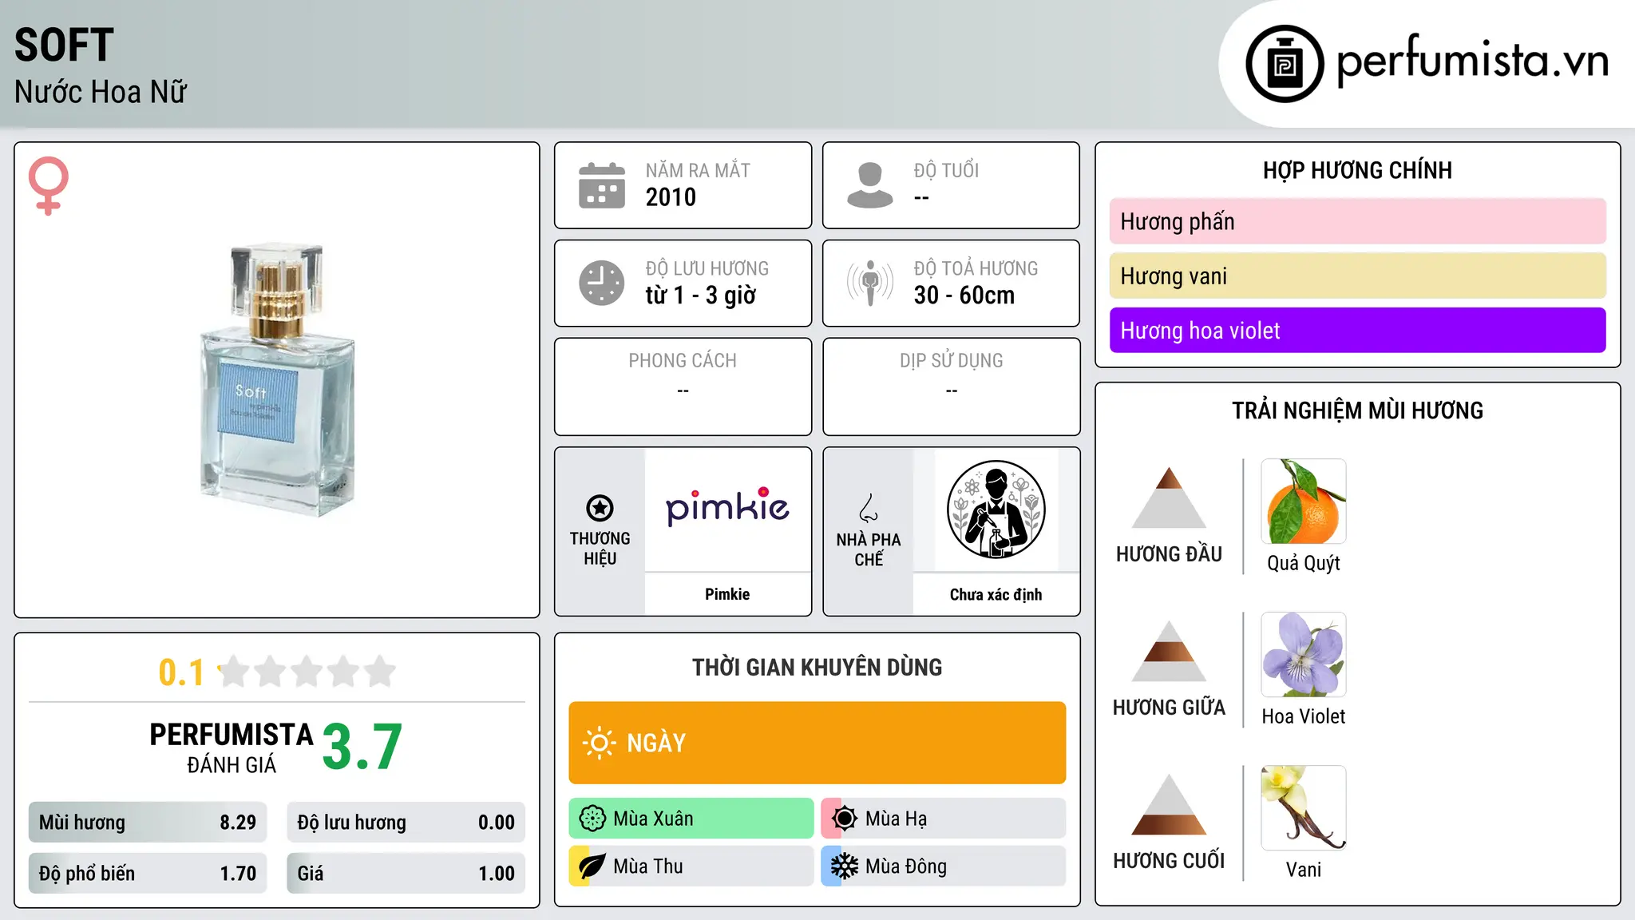Click the Độ phổ biến 1.70 score bar
This screenshot has height=920, width=1635.
point(148,874)
